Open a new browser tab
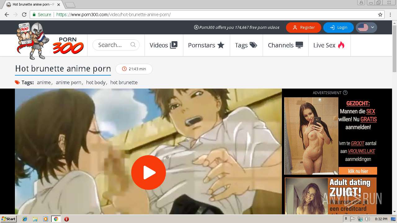 click(70, 5)
